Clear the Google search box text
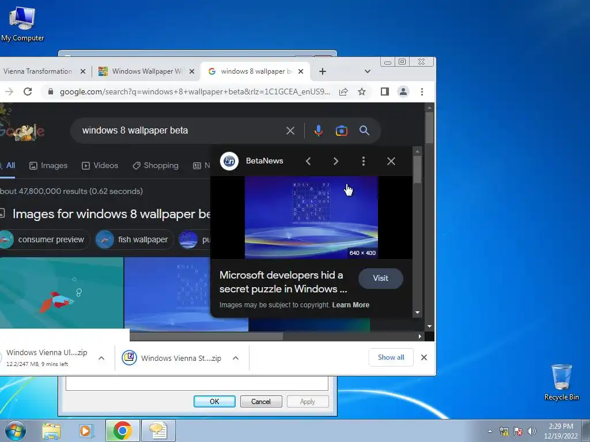Image resolution: width=590 pixels, height=442 pixels. [290, 131]
